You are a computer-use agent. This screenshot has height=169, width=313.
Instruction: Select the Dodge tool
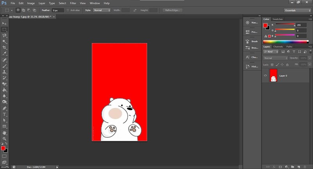pyautogui.click(x=4, y=102)
